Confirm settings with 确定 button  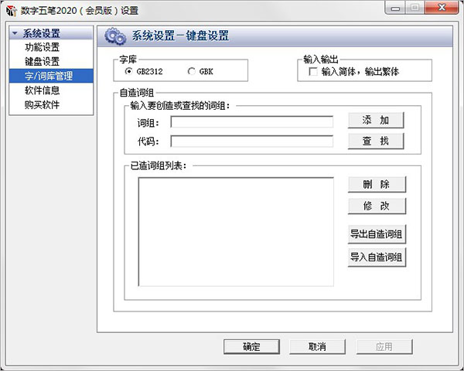(251, 347)
